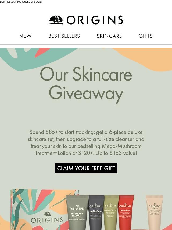Click the teal leaf decoration in banner

tap(29, 59)
